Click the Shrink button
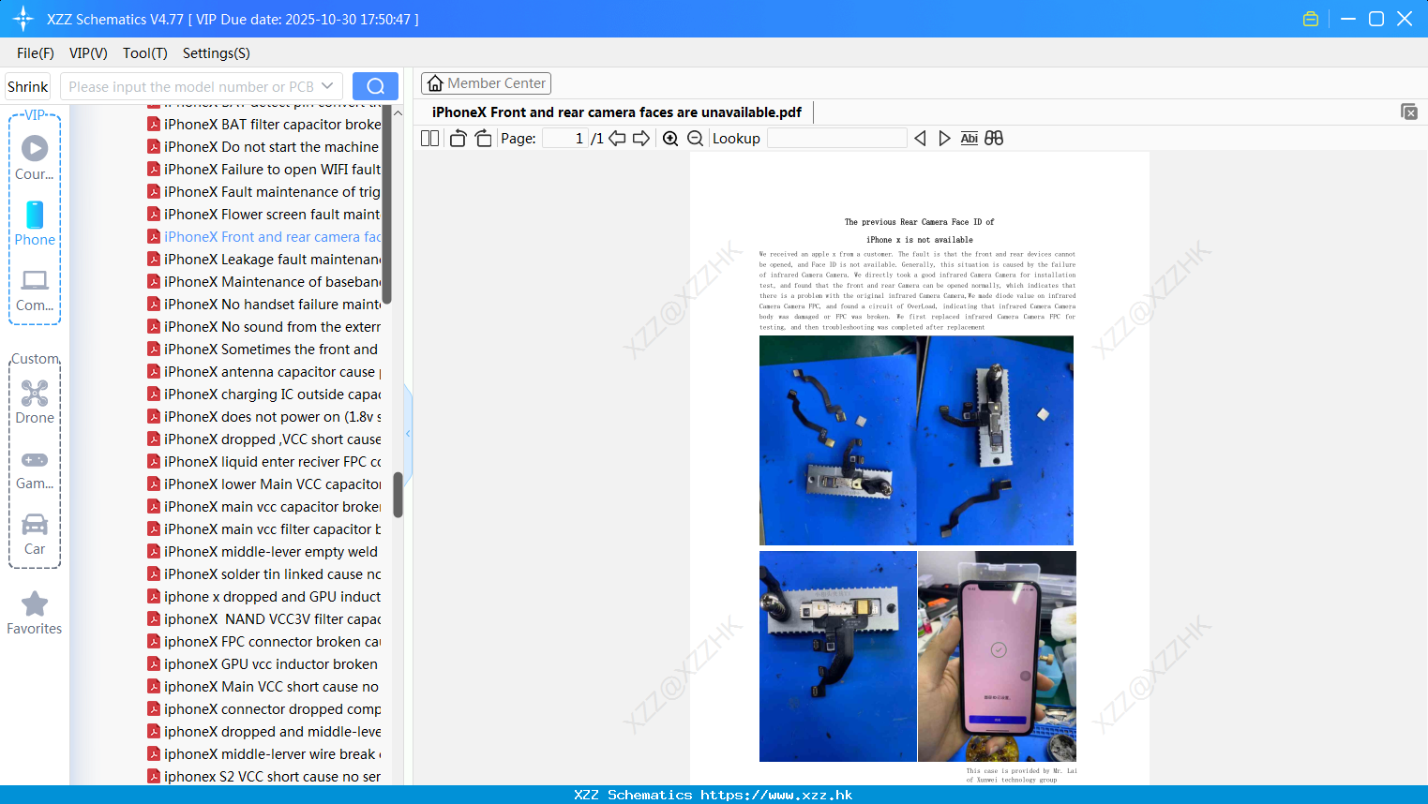1428x804 pixels. [x=27, y=86]
